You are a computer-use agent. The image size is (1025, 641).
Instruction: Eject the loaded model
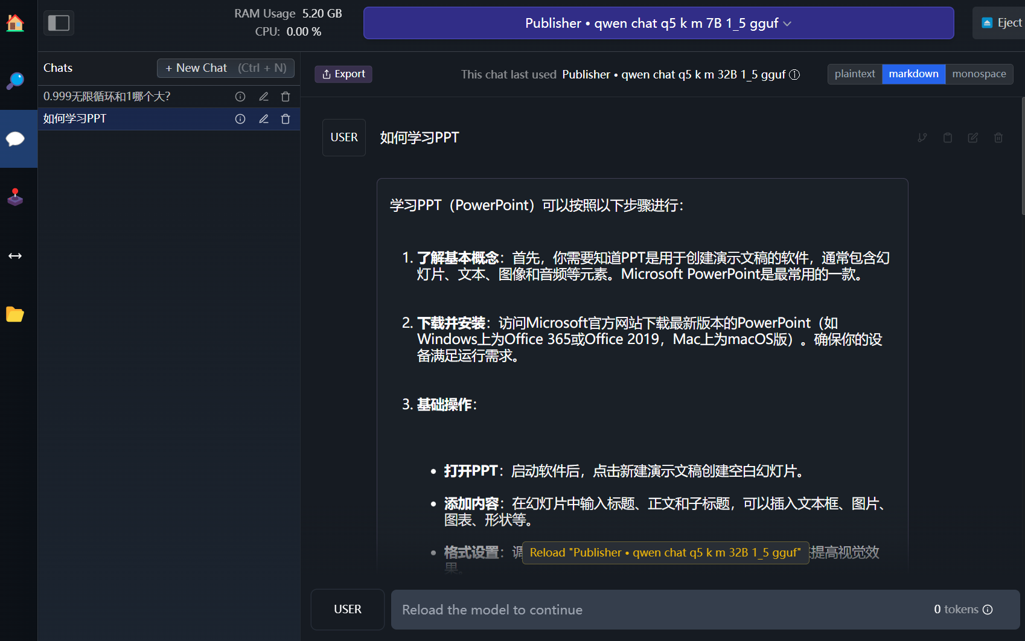tap(1000, 23)
